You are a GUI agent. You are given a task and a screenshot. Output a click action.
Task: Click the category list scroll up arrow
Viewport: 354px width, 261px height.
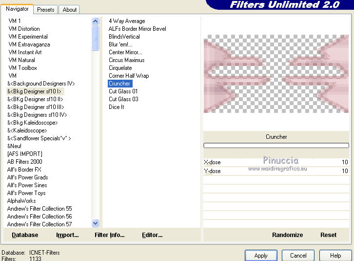tap(95, 22)
